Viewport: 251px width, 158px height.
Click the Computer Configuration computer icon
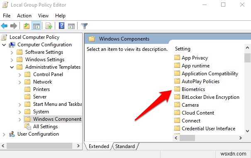click(12, 45)
